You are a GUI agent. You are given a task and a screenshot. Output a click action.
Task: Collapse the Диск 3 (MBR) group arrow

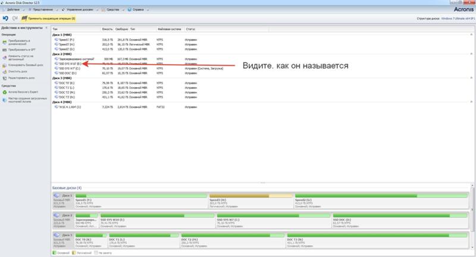471,78
